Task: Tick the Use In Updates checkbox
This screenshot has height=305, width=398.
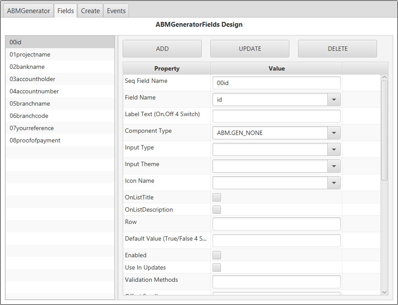Action: (x=217, y=267)
